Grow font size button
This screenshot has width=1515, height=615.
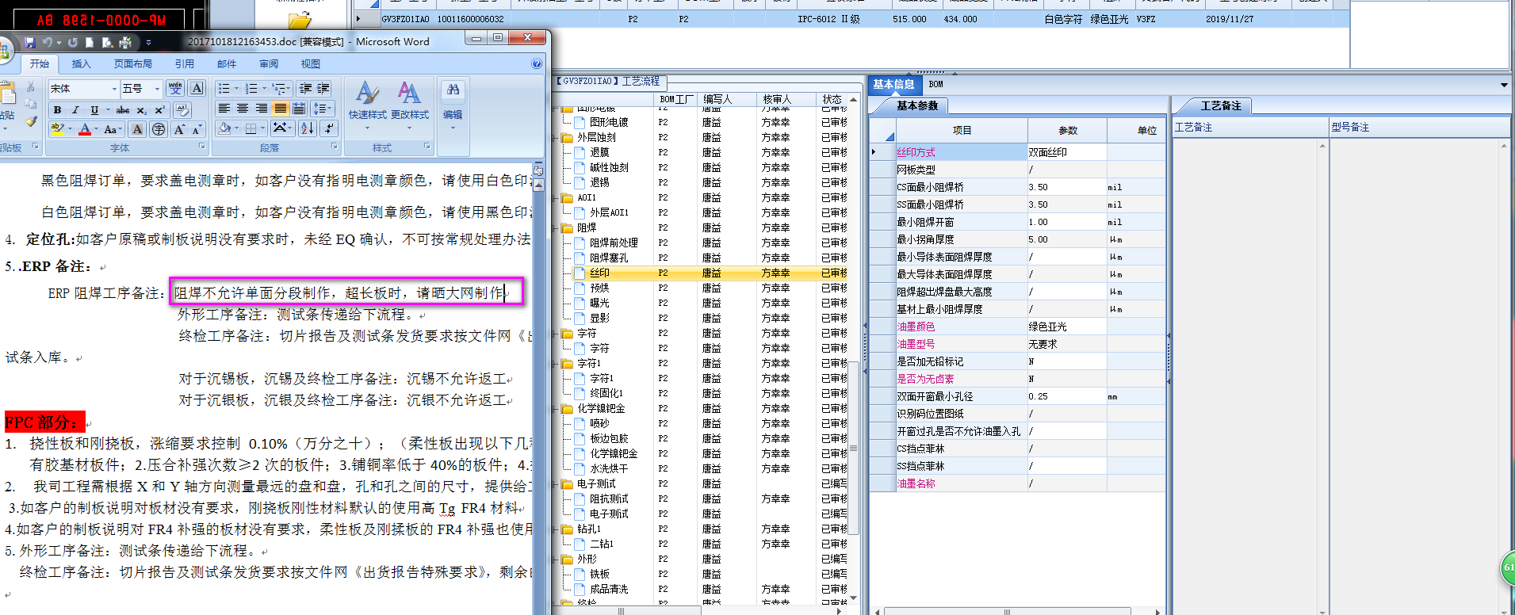click(x=179, y=129)
